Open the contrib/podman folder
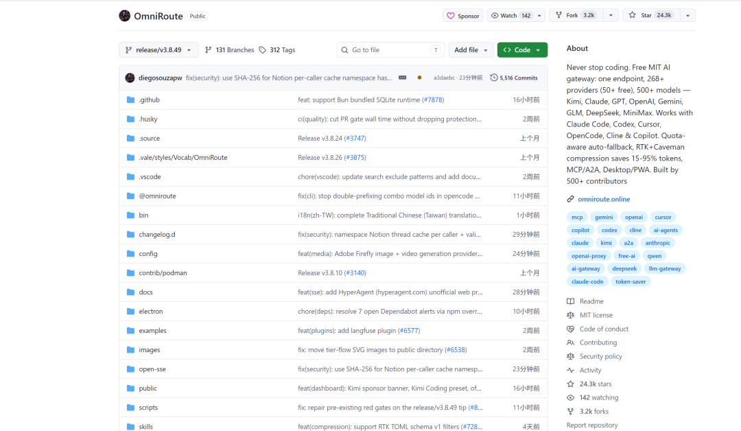The width and height of the screenshot is (741, 431). (163, 272)
